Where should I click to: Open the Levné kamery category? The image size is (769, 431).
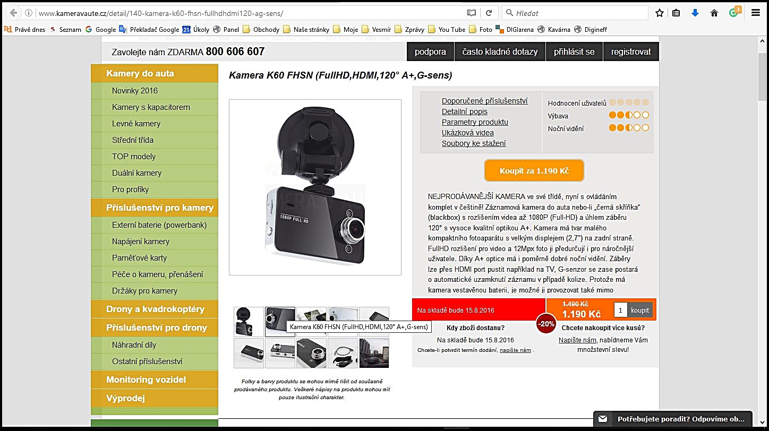[x=136, y=124]
